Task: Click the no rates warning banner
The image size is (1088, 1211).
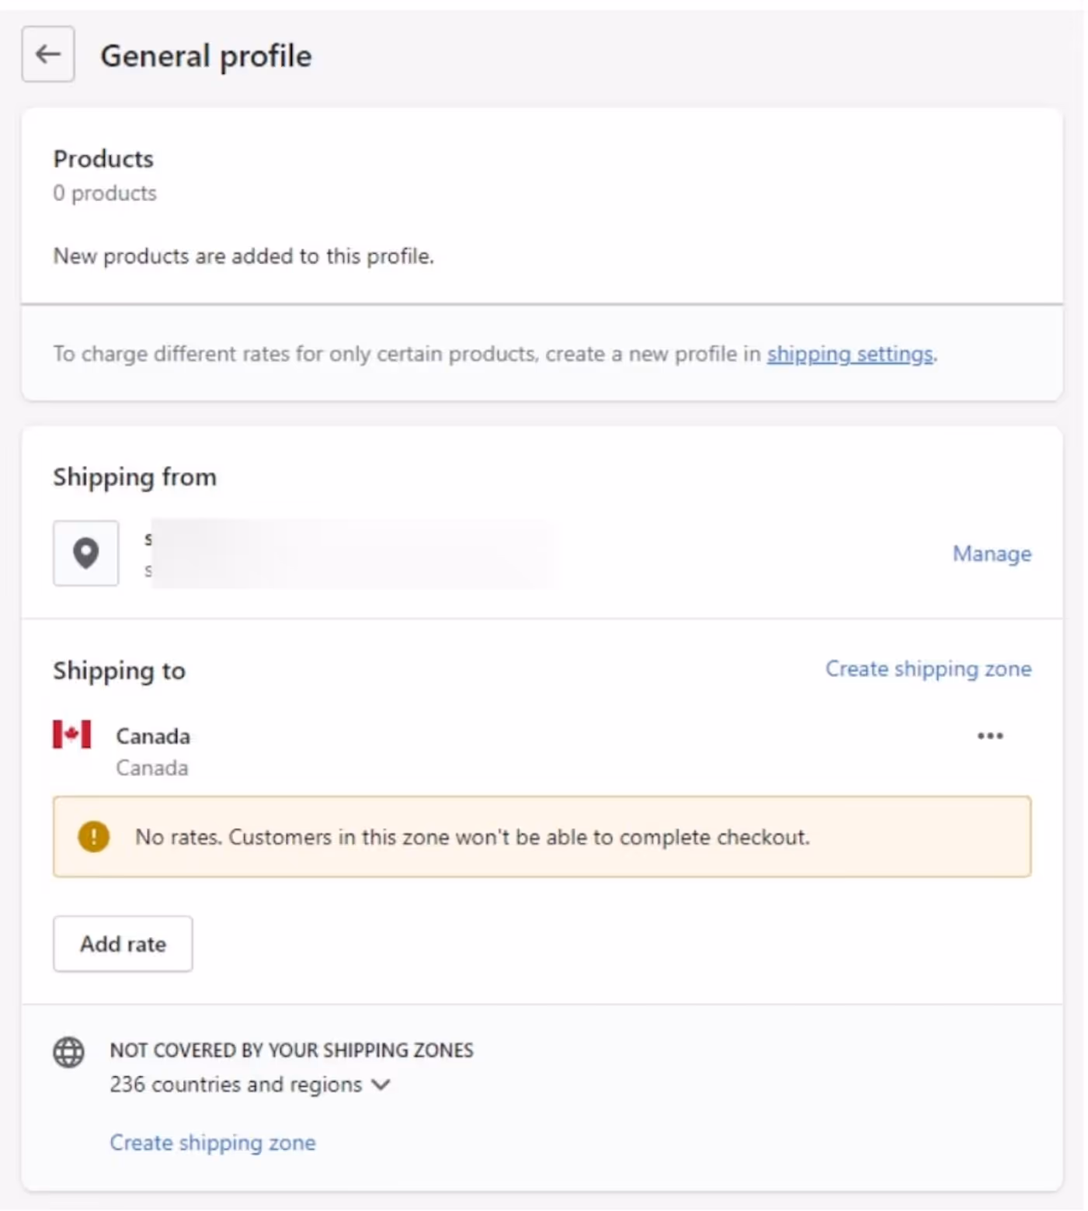Action: (x=542, y=837)
